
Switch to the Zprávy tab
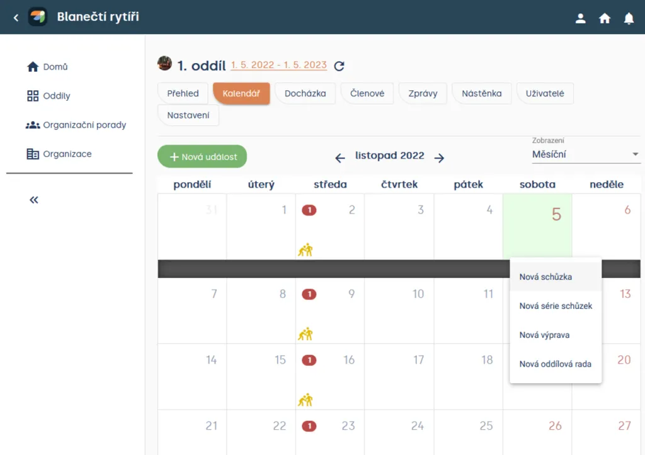(423, 93)
